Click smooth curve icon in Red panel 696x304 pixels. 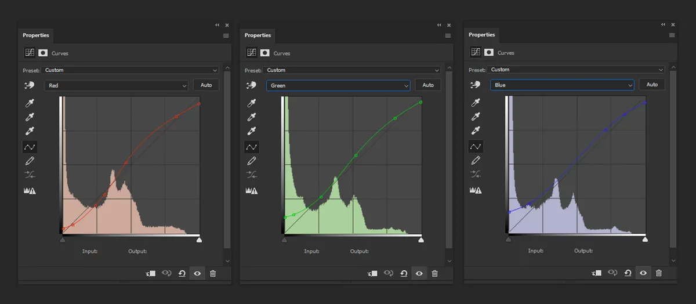[30, 175]
